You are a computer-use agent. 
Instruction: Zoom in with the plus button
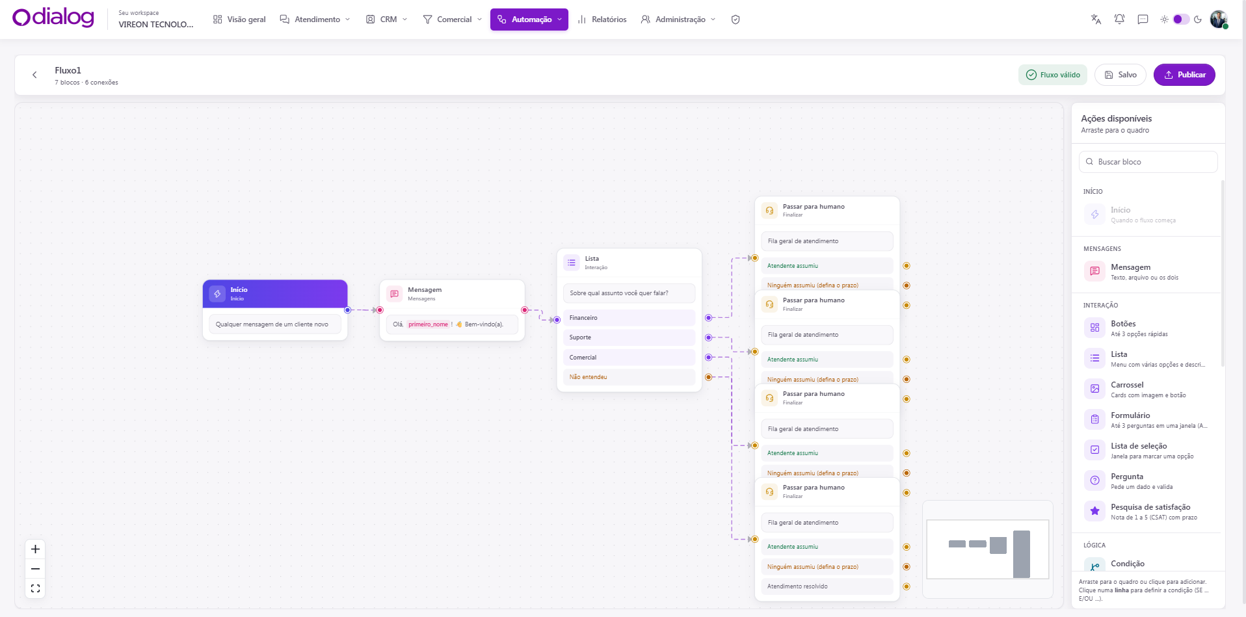point(35,549)
